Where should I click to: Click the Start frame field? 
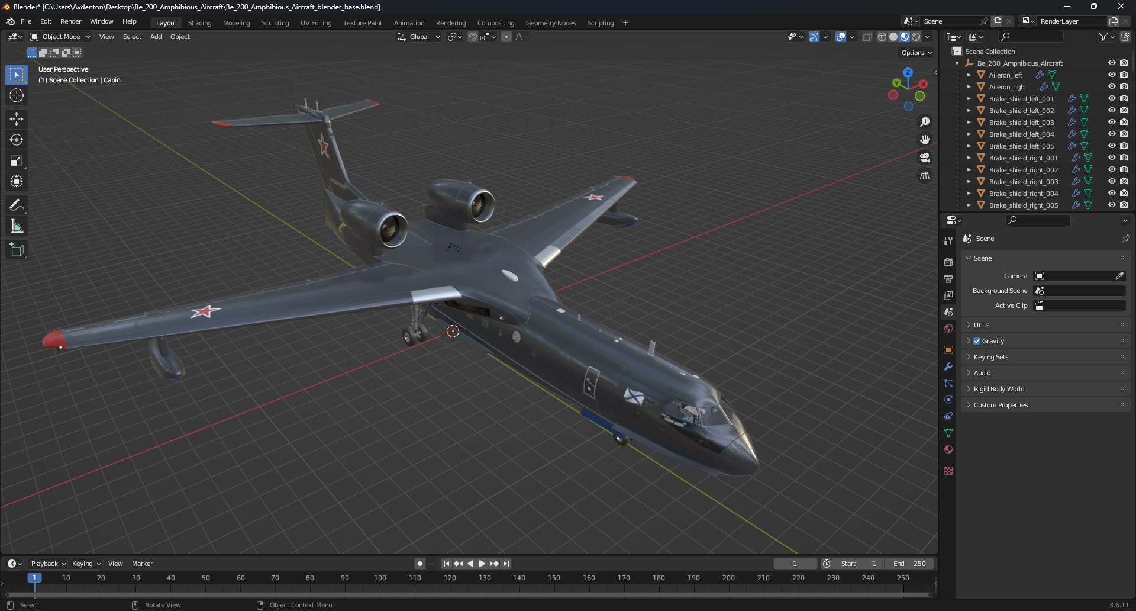(859, 564)
